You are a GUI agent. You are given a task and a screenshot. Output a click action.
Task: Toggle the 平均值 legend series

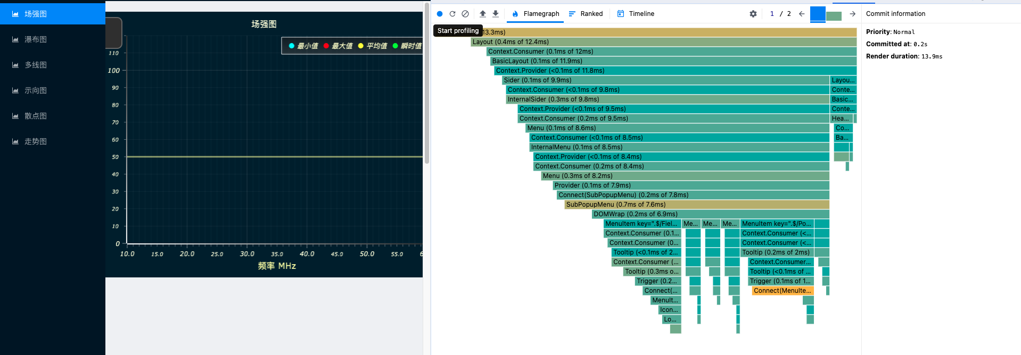click(373, 46)
